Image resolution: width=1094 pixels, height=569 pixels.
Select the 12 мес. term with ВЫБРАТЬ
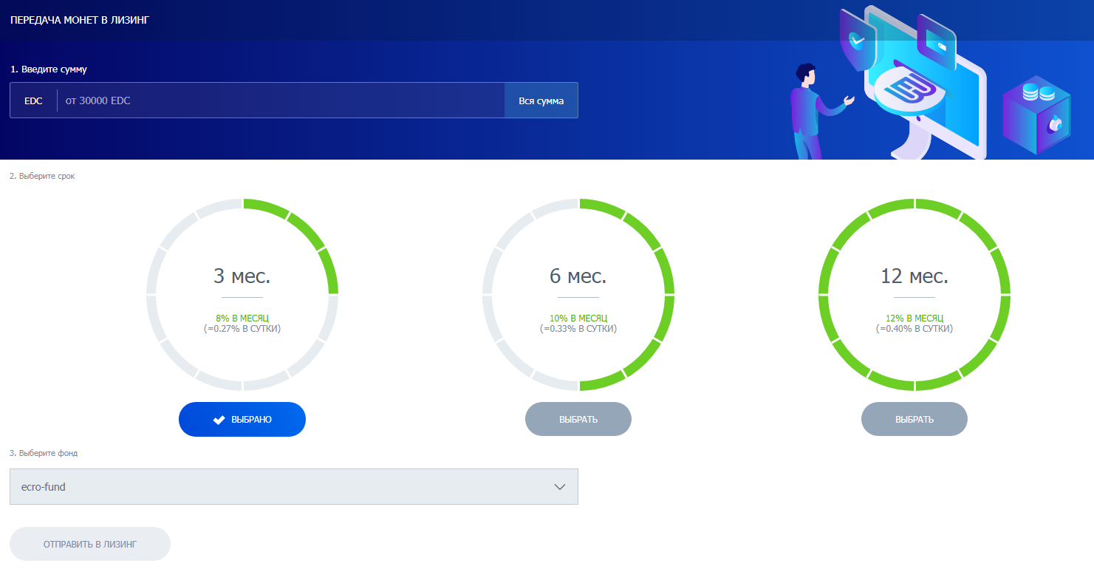coord(914,419)
